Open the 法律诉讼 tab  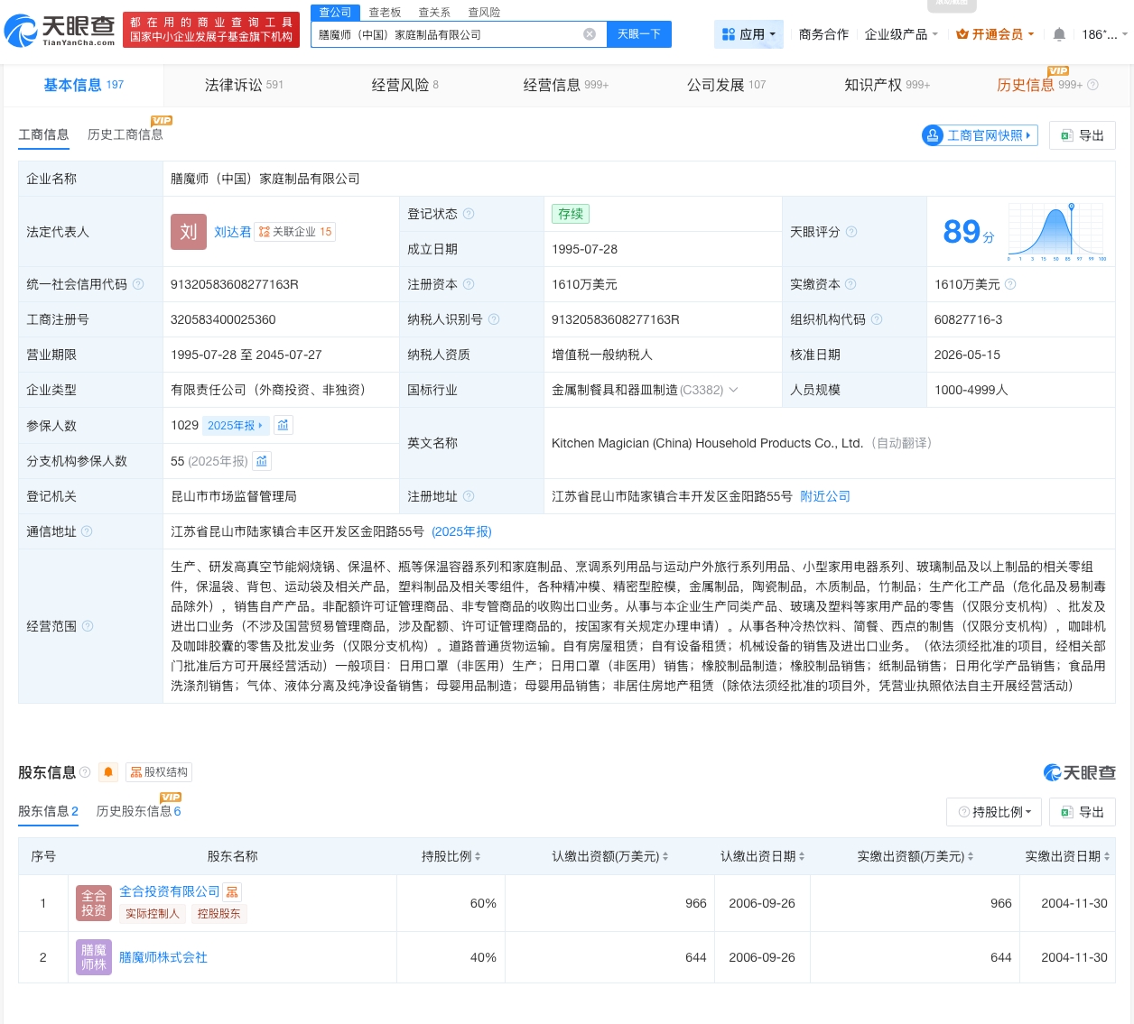(244, 85)
